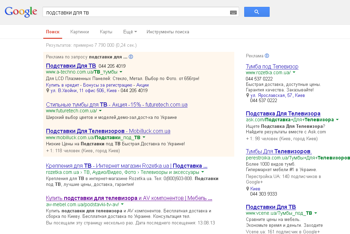Expand dropdown arrow next to www.a-techno.com.ua URL
The width and height of the screenshot is (350, 234).
(x=121, y=72)
